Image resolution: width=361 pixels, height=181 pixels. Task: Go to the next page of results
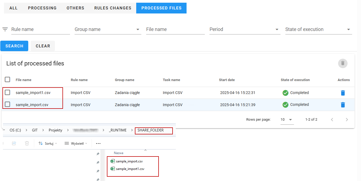click(347, 120)
